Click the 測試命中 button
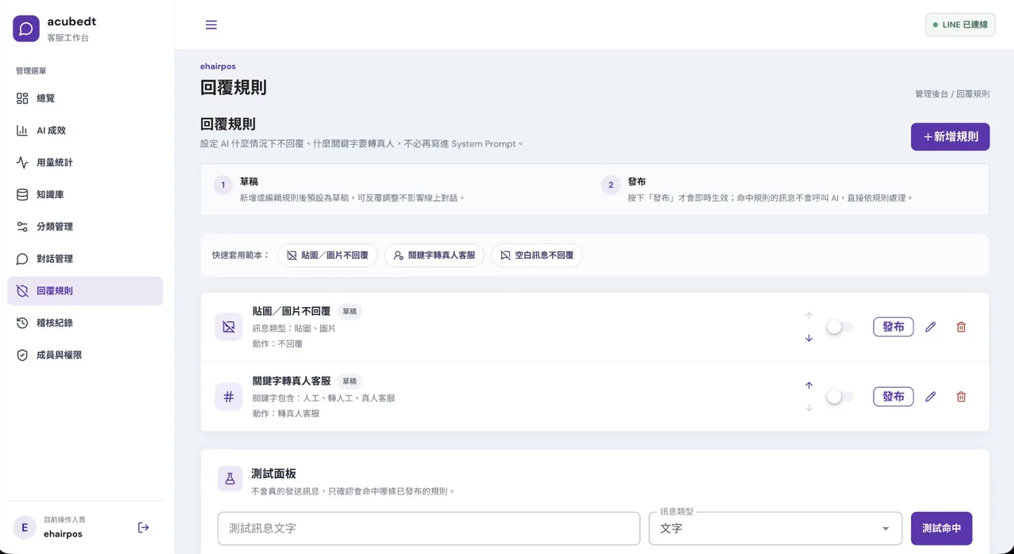 click(941, 528)
